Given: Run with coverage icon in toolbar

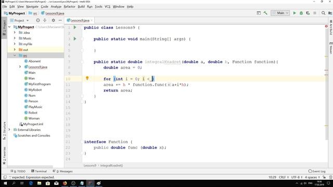Looking at the screenshot, I should pos(308,13).
